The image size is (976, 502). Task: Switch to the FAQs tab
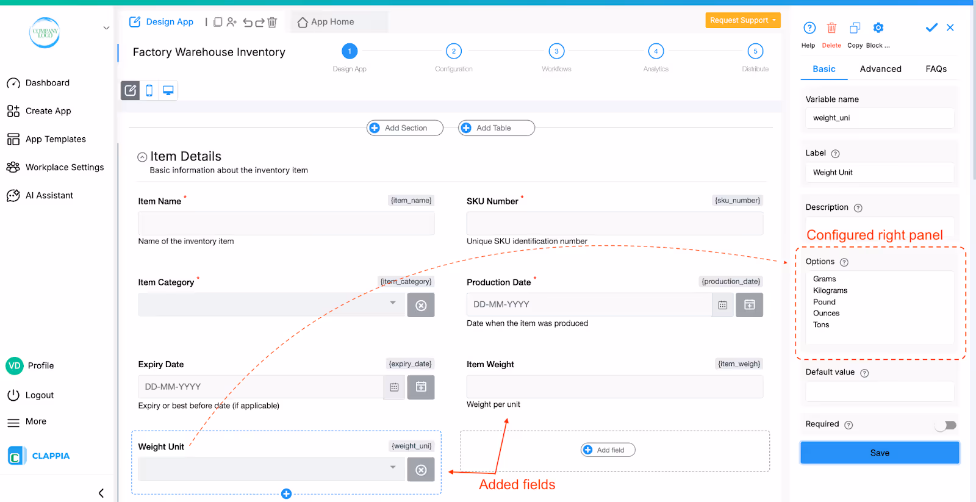(936, 69)
